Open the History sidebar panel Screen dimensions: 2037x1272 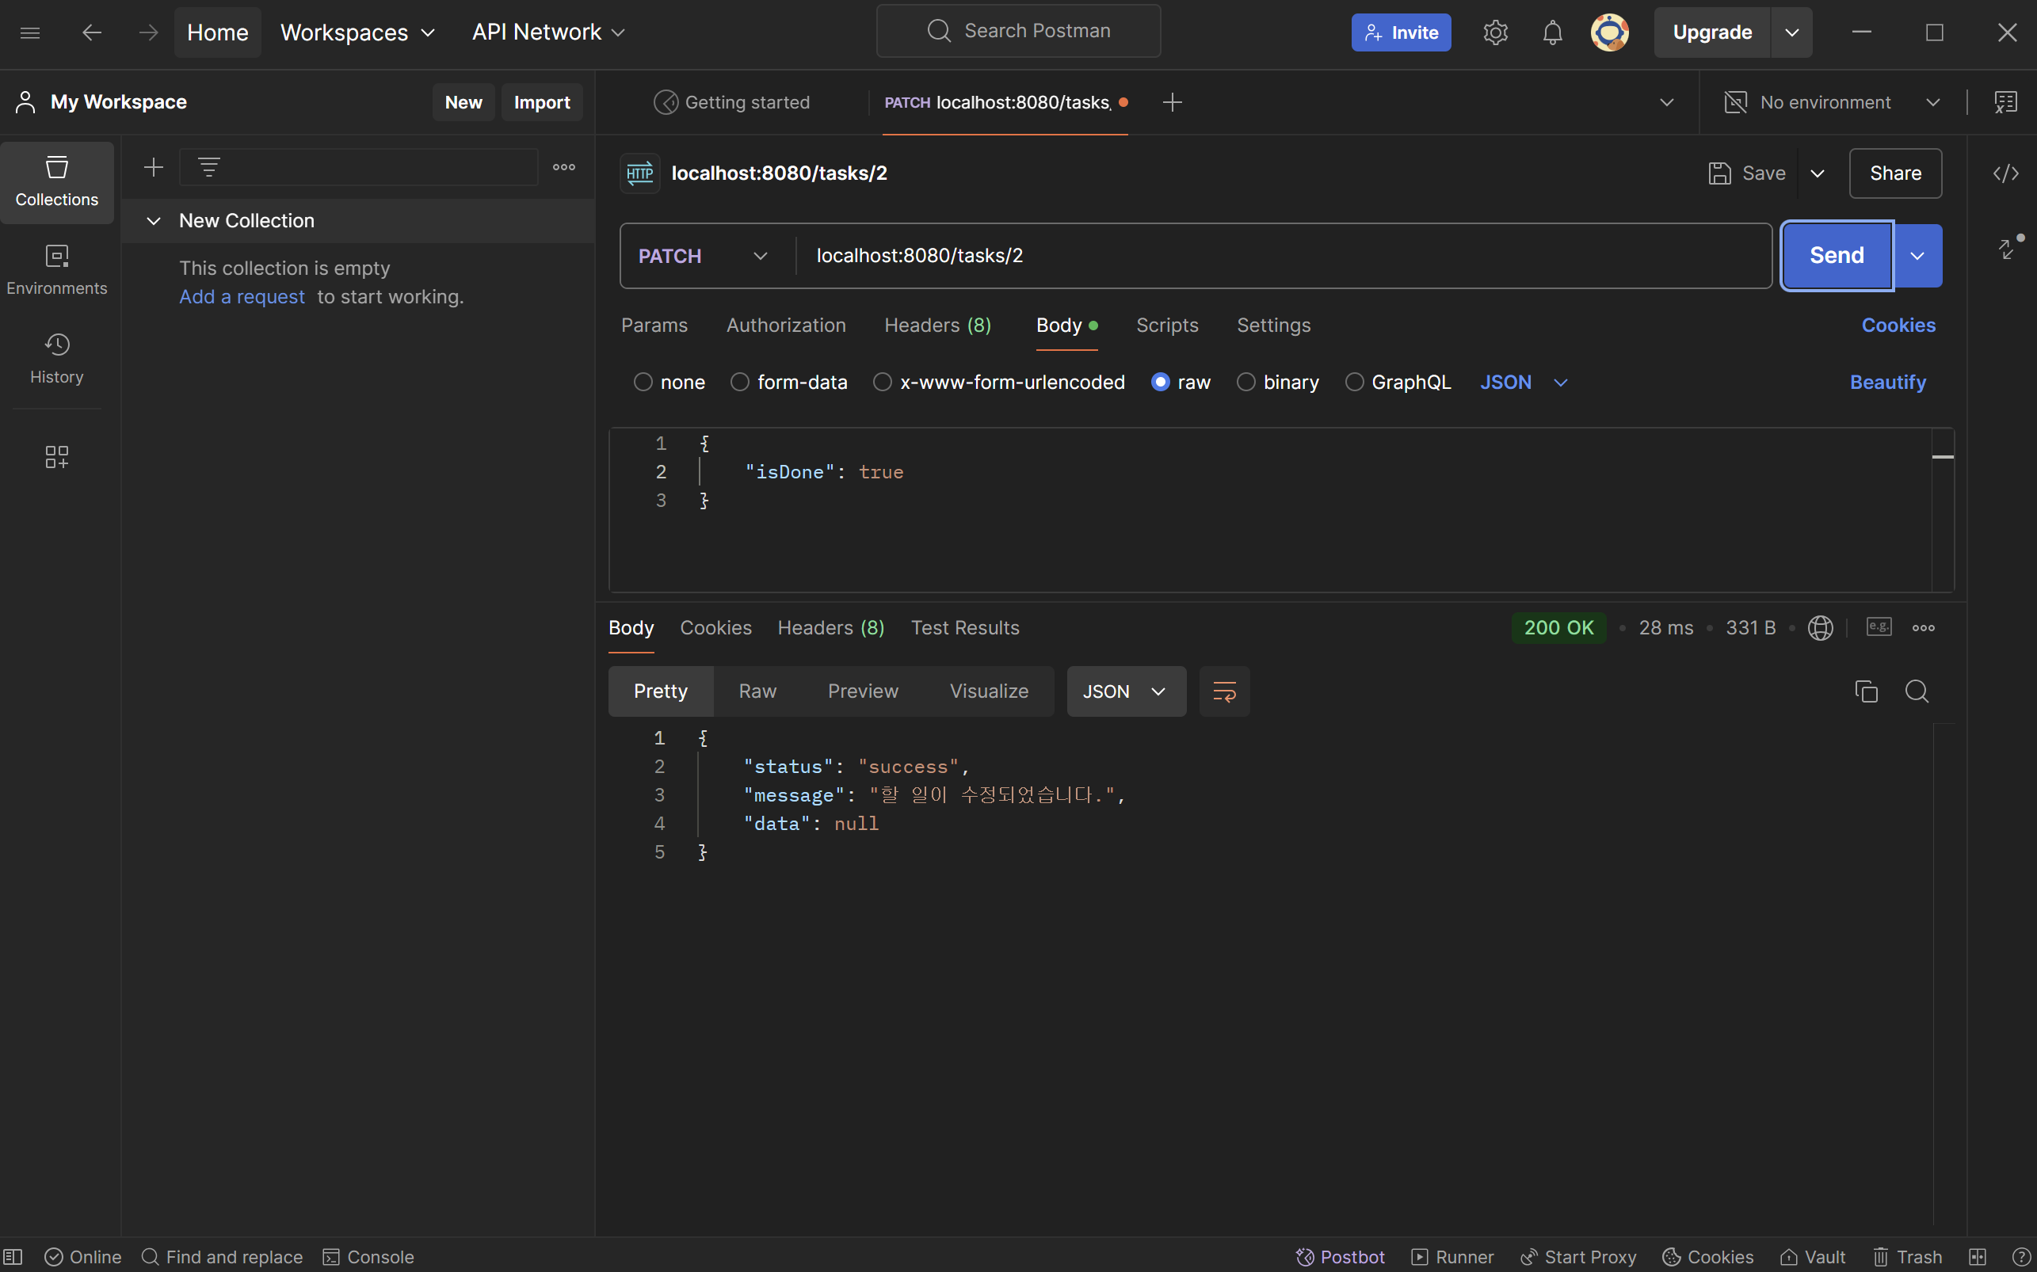click(x=56, y=357)
